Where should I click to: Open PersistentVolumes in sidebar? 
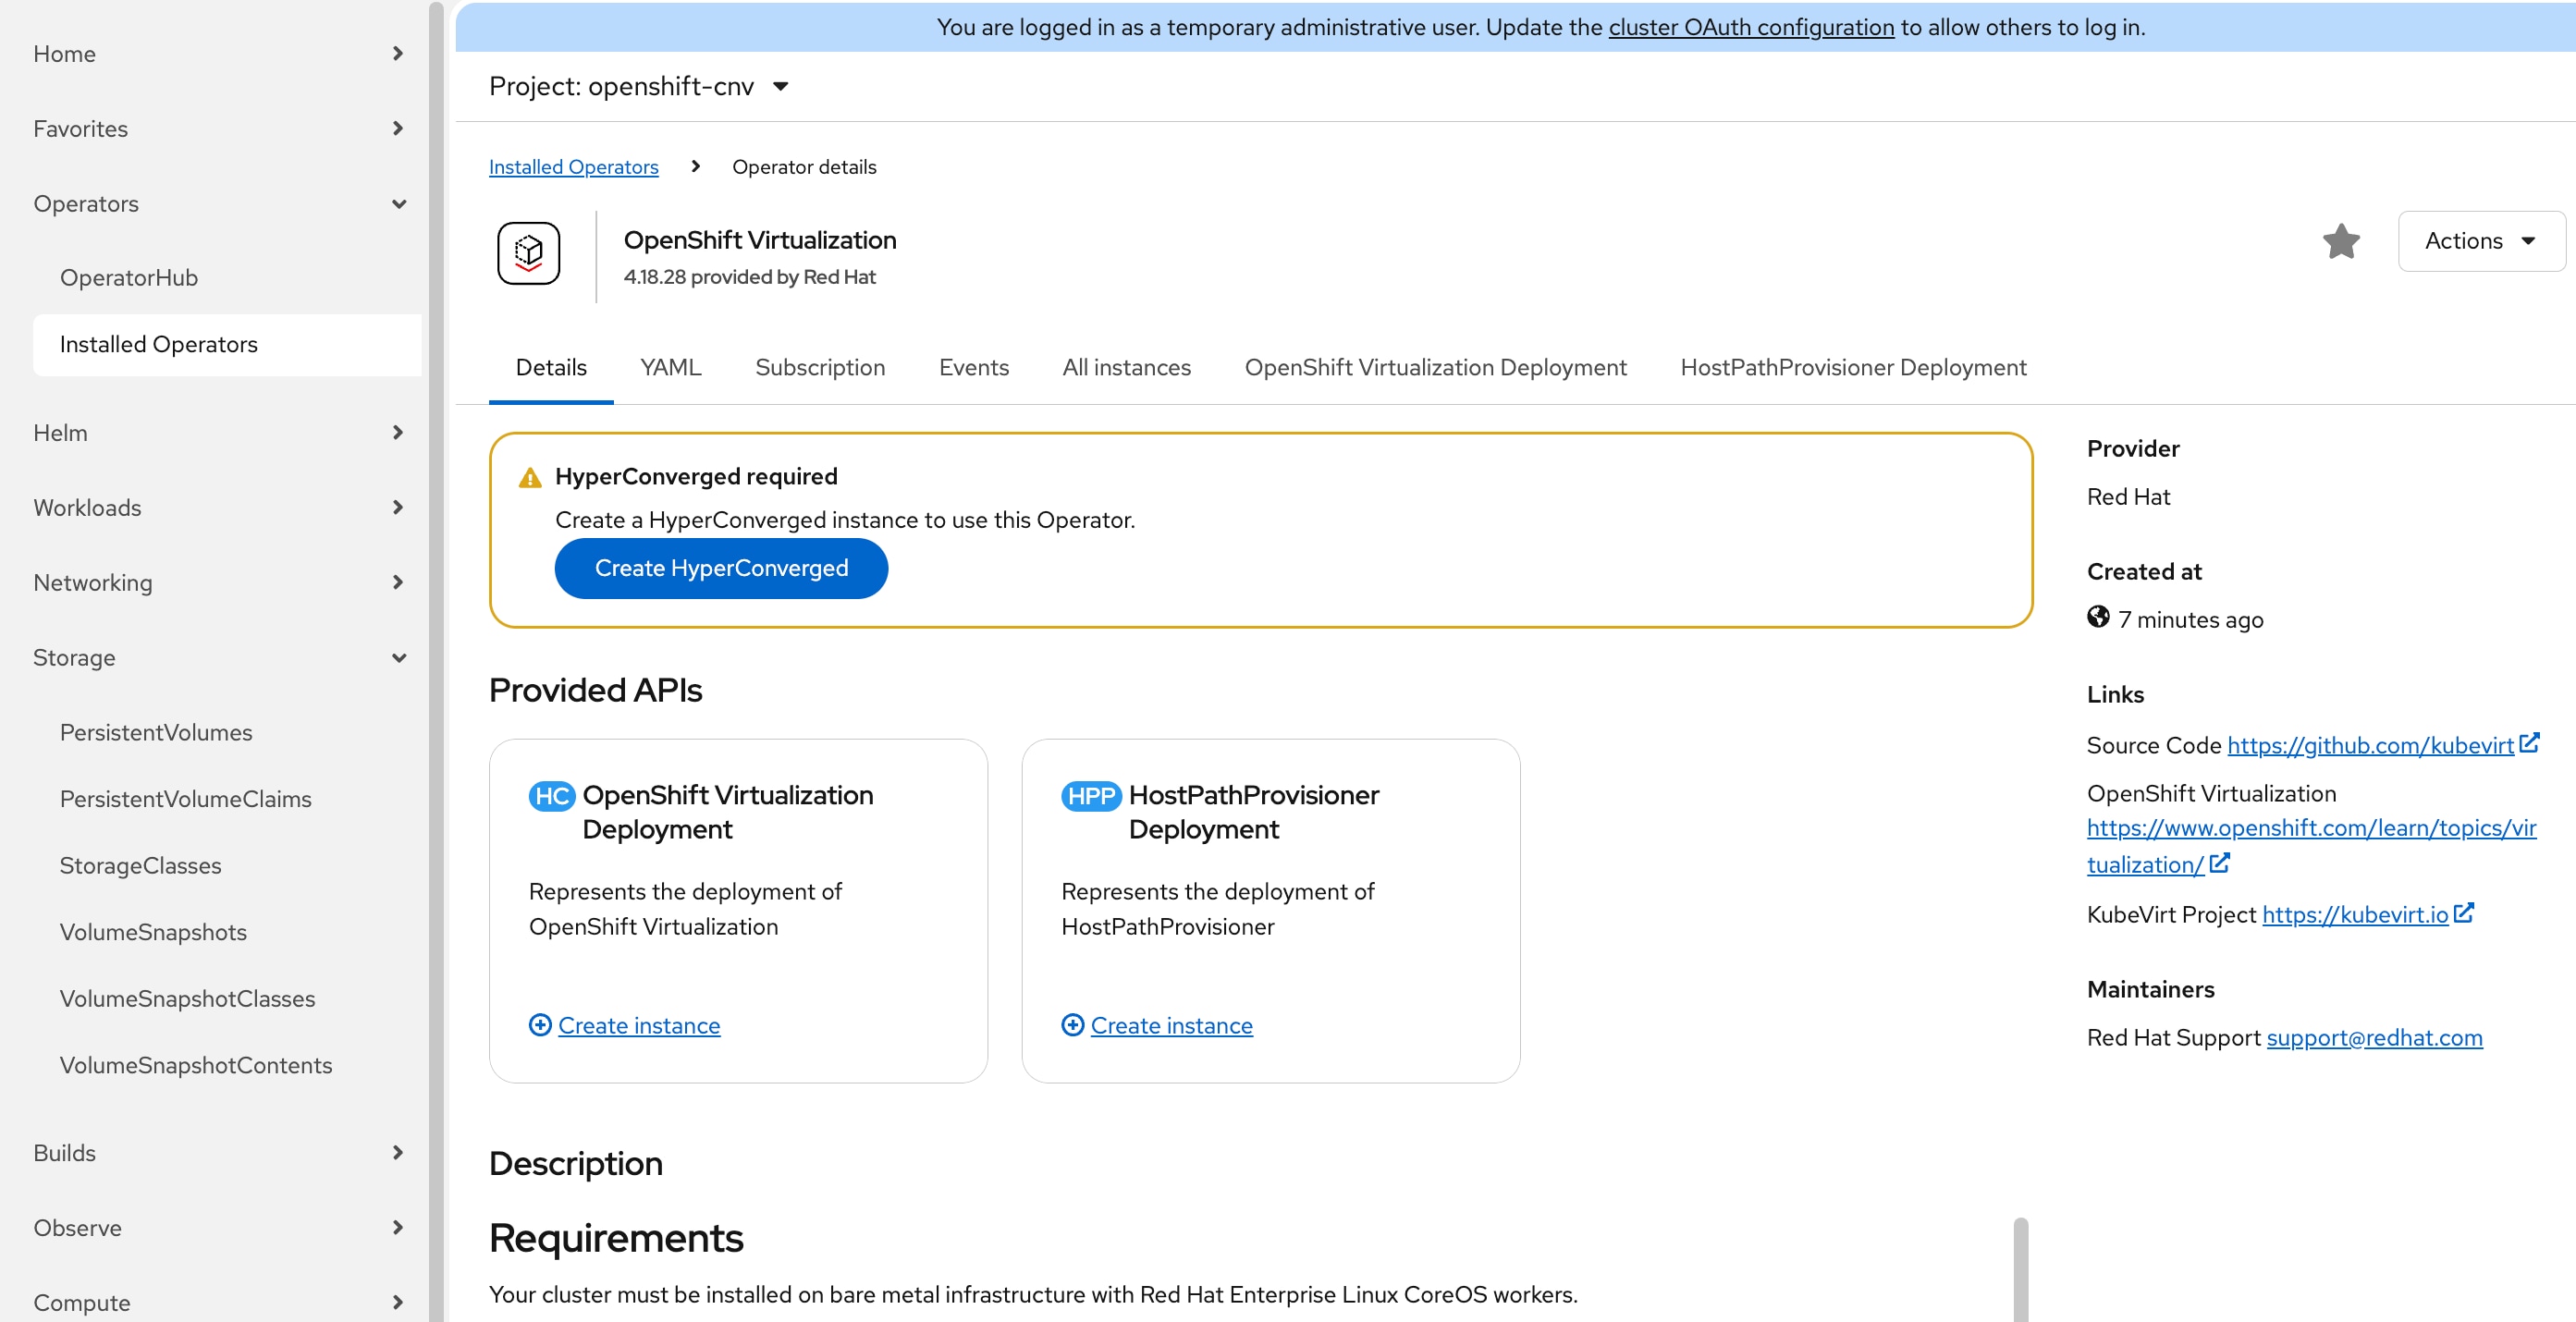227,733
